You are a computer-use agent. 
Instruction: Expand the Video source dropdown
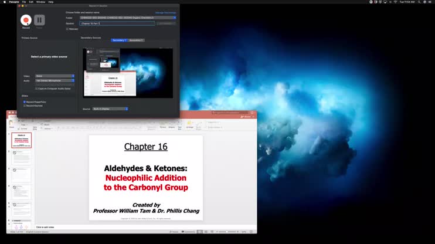tap(55, 76)
